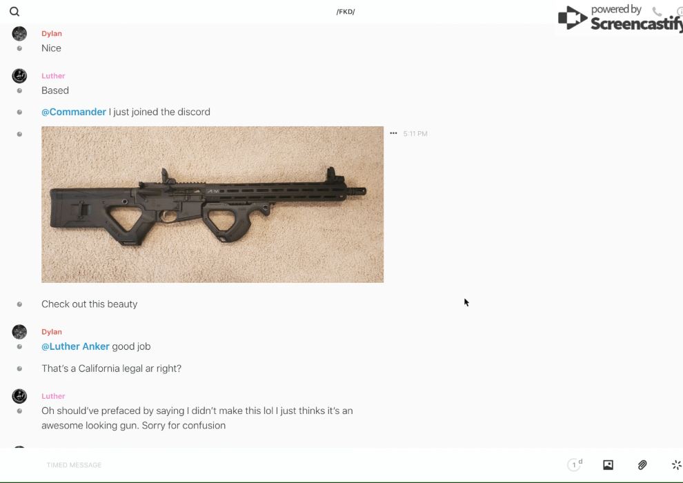Image resolution: width=683 pixels, height=483 pixels.
Task: Click the burst icon in message bar
Action: pyautogui.click(x=677, y=465)
